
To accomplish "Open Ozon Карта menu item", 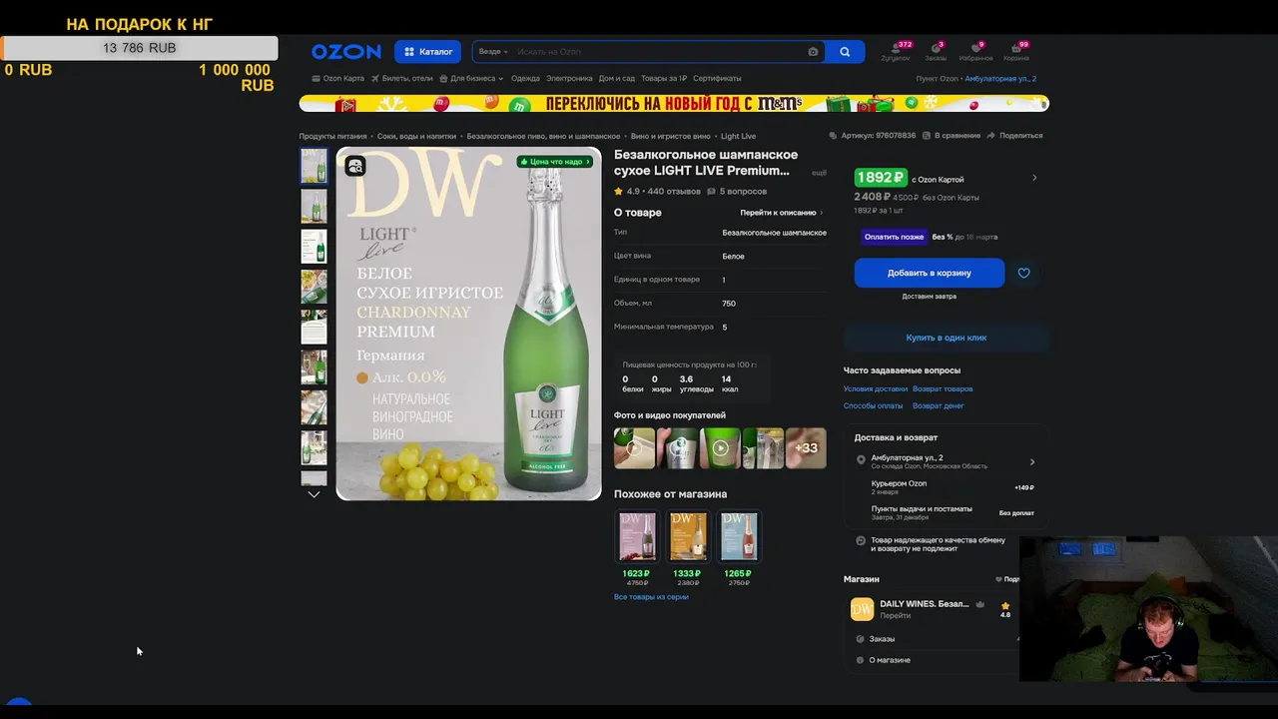I will tap(338, 78).
